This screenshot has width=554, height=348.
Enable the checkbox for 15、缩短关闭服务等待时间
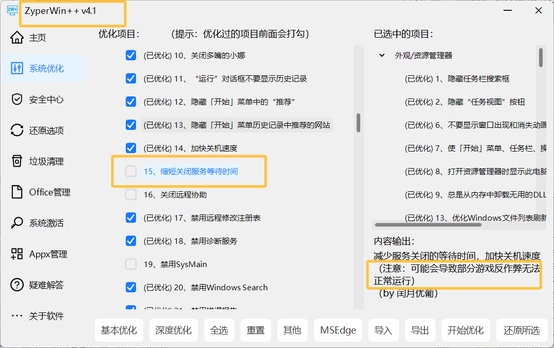[131, 171]
